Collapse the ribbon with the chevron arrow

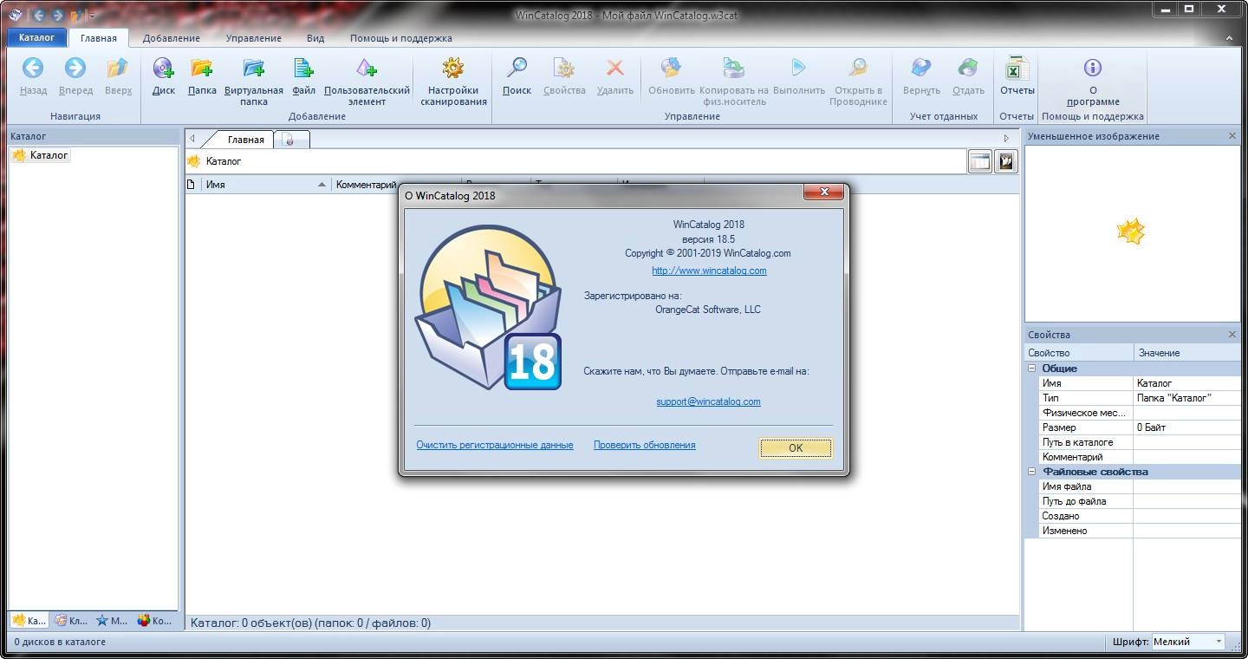(1231, 38)
